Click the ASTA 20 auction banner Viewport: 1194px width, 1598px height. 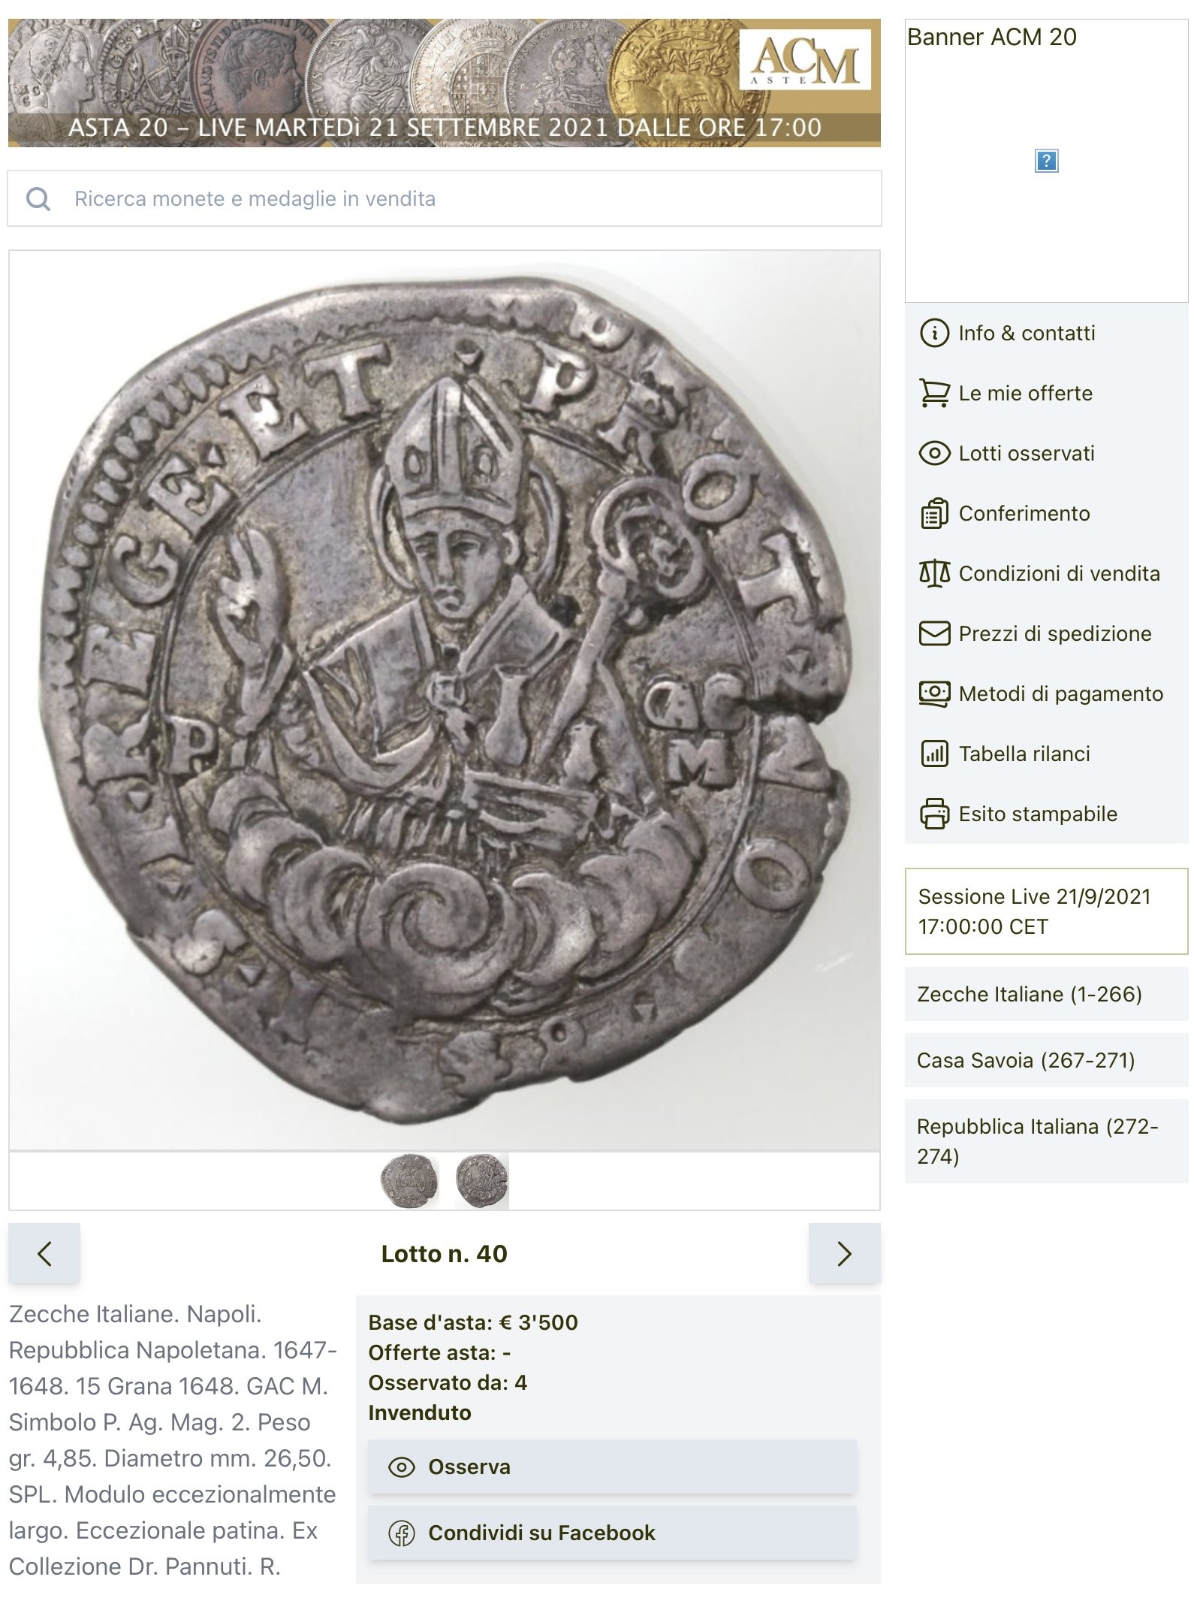tap(444, 83)
